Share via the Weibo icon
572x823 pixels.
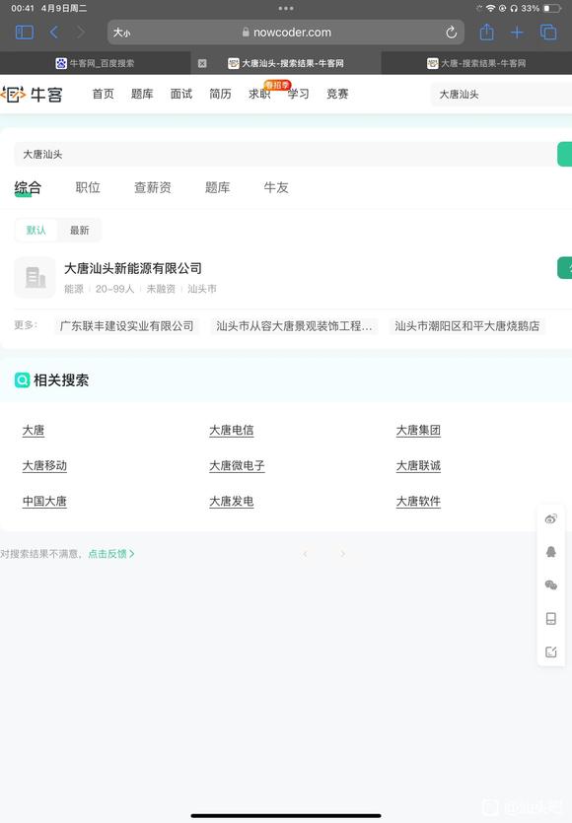pos(551,519)
